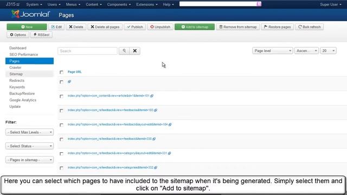The width and height of the screenshot is (347, 195).
Task: Open the Users menu
Action: [x=54, y=4]
